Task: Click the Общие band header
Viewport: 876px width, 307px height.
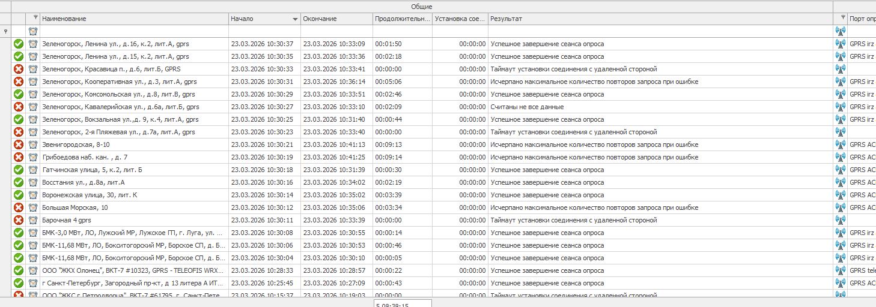Action: (x=421, y=6)
